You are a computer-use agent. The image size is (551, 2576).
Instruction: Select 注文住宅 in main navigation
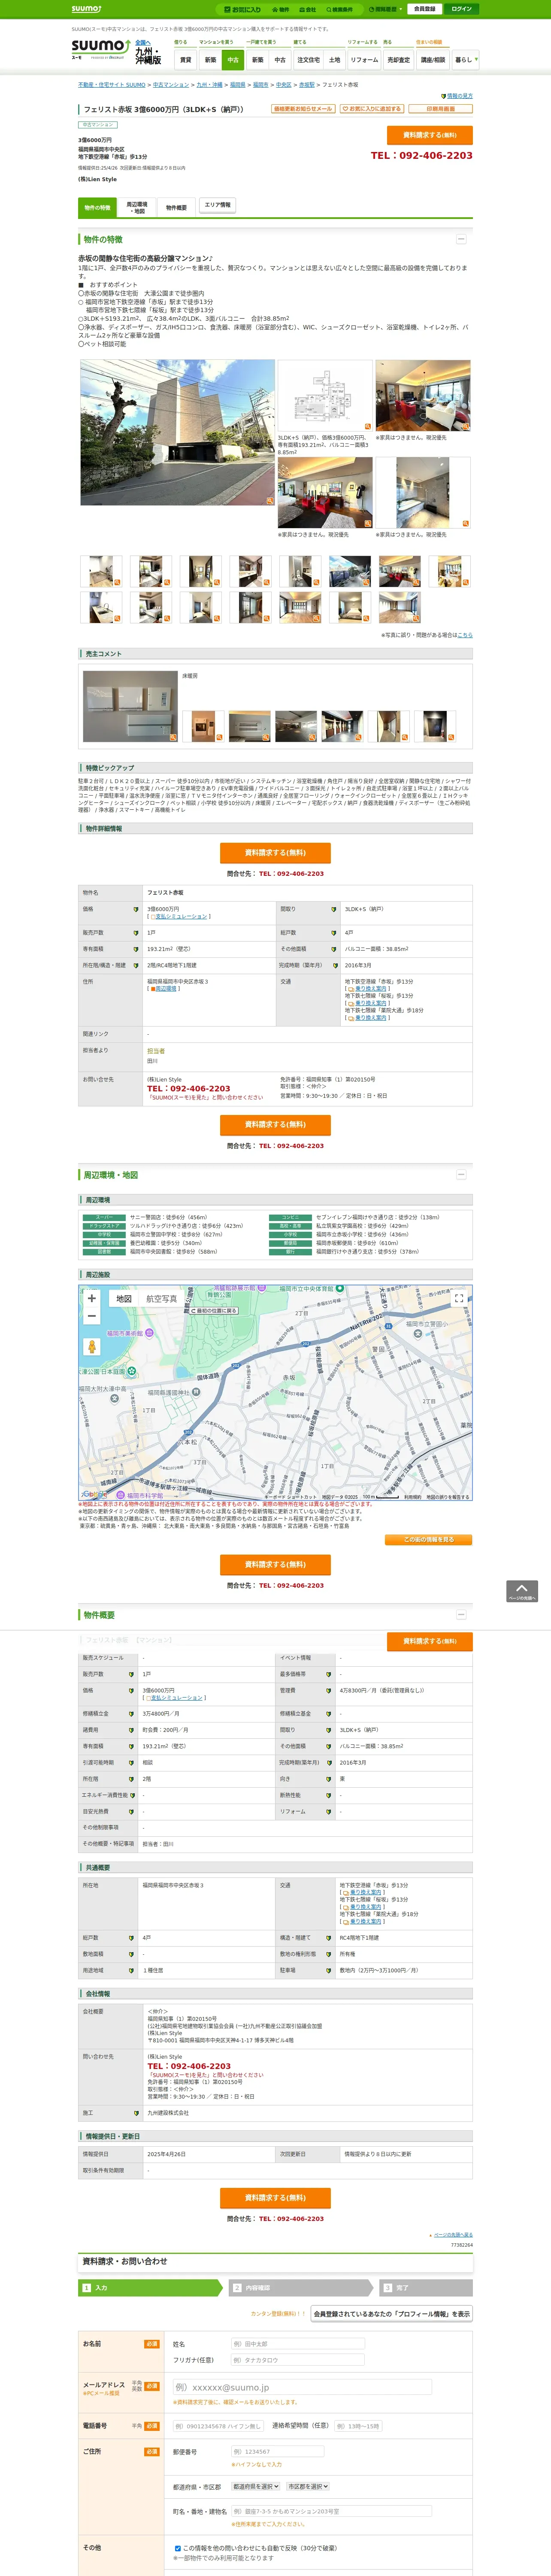[x=308, y=60]
